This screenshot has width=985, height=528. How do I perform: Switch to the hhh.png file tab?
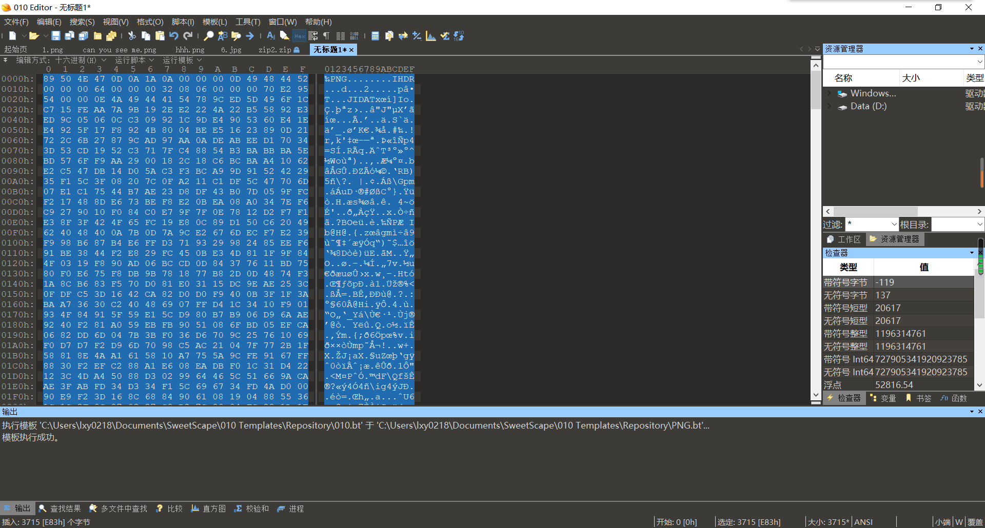[190, 50]
